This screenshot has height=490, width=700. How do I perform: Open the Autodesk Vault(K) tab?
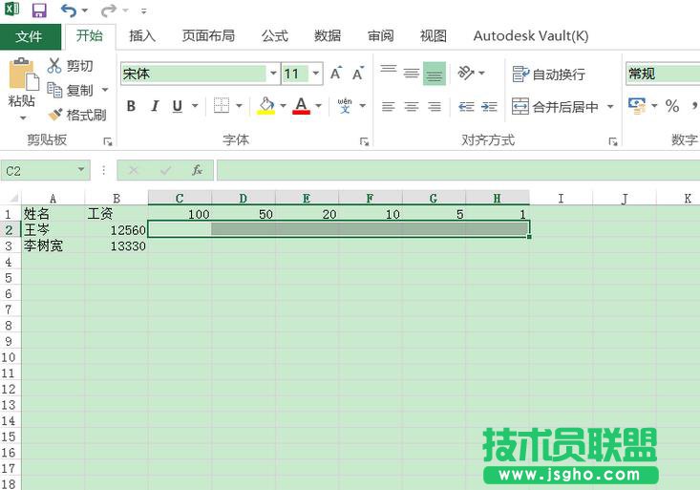point(531,35)
